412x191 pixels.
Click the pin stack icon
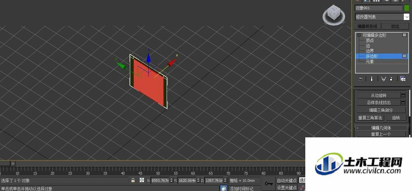click(x=360, y=79)
